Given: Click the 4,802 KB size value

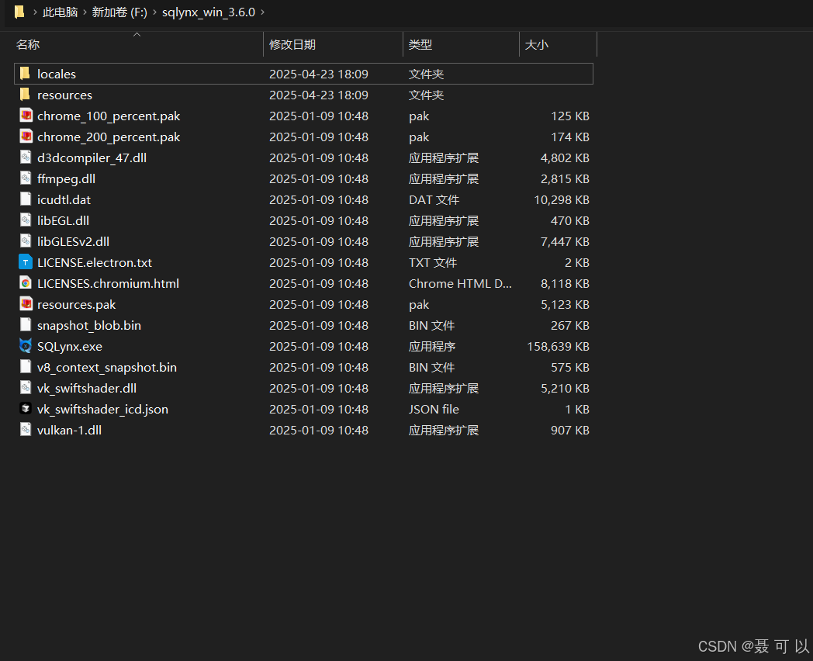Looking at the screenshot, I should [x=566, y=157].
